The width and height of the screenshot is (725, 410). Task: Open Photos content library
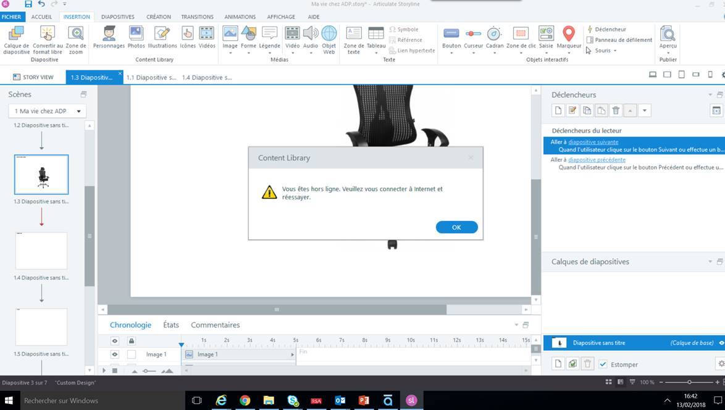[x=136, y=37]
